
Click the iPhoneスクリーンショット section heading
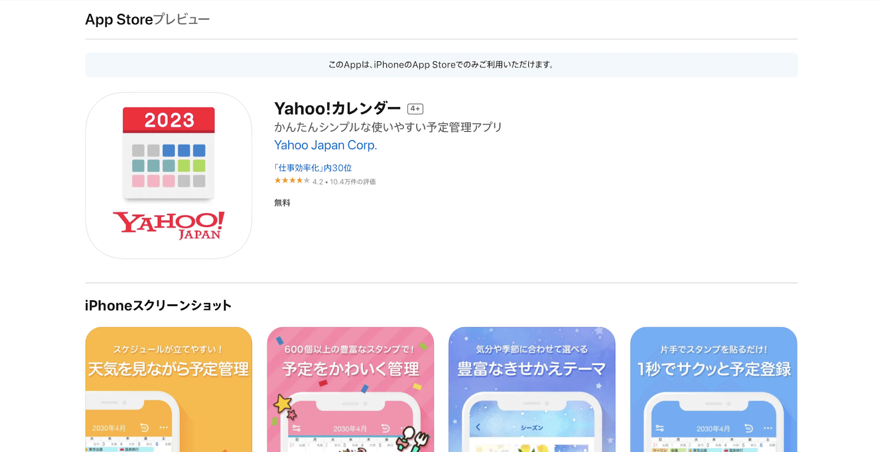[158, 306]
